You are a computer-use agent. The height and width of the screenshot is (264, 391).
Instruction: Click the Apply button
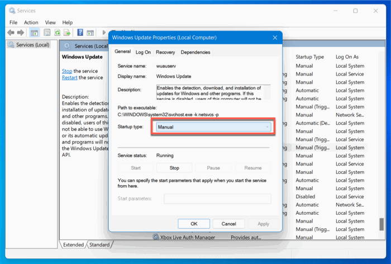(x=263, y=224)
